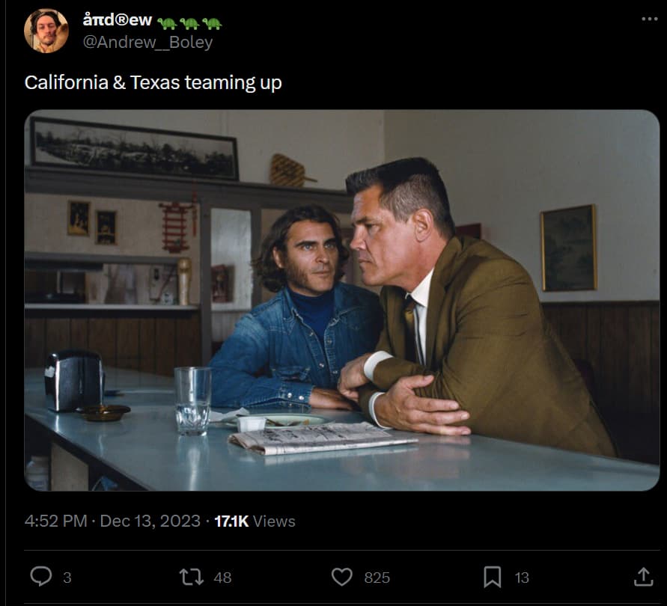Open the åπd®ew display name profile link
The height and width of the screenshot is (606, 667).
(117, 20)
